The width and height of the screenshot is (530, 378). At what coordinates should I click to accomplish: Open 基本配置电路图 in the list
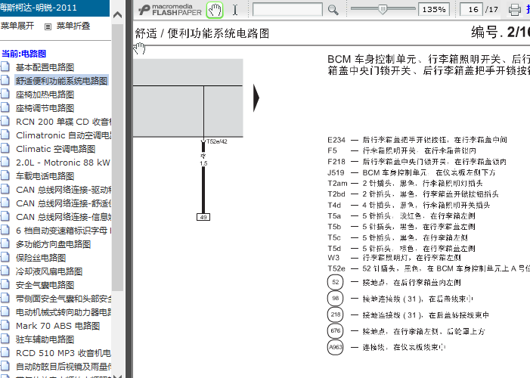tap(45, 67)
